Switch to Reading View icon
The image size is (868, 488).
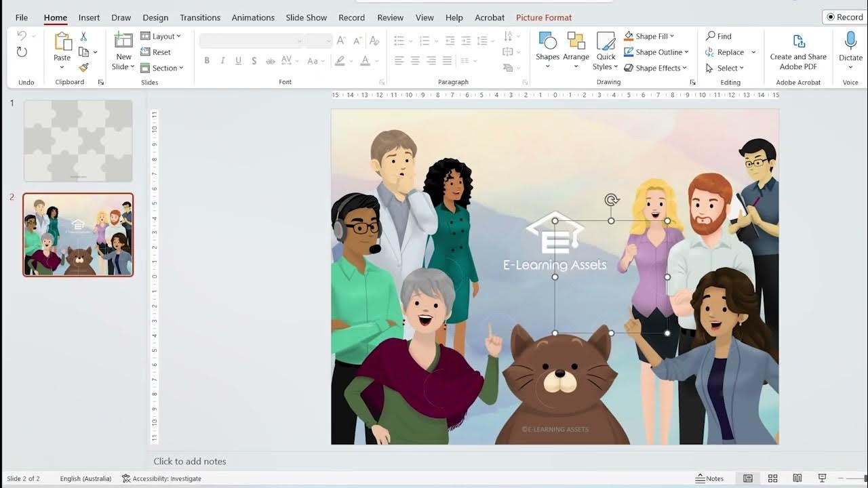click(x=797, y=479)
